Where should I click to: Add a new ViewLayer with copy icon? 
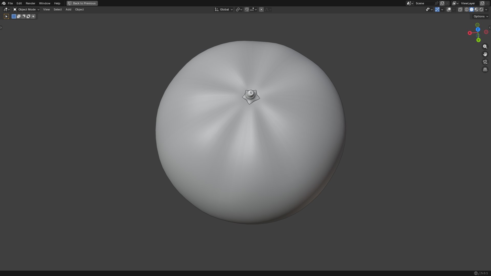click(x=482, y=3)
